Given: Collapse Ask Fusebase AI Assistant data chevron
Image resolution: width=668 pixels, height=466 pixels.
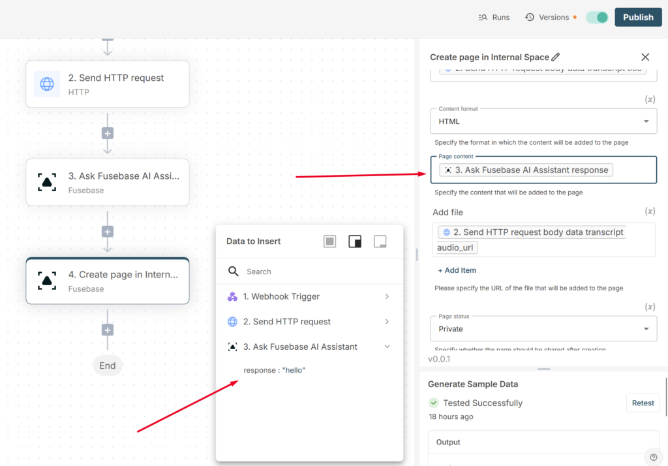Looking at the screenshot, I should (387, 347).
